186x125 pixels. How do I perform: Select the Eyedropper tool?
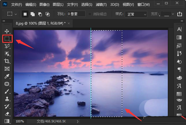point(7,76)
